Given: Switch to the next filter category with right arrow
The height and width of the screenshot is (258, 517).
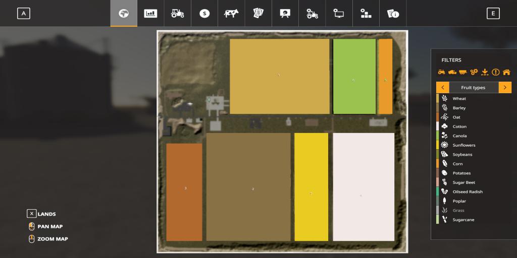Looking at the screenshot, I should (505, 88).
